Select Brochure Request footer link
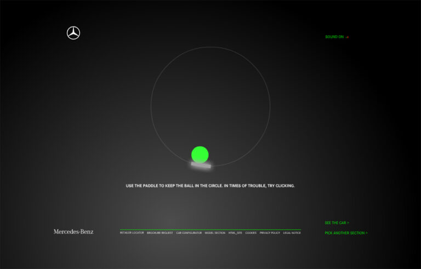 point(160,233)
